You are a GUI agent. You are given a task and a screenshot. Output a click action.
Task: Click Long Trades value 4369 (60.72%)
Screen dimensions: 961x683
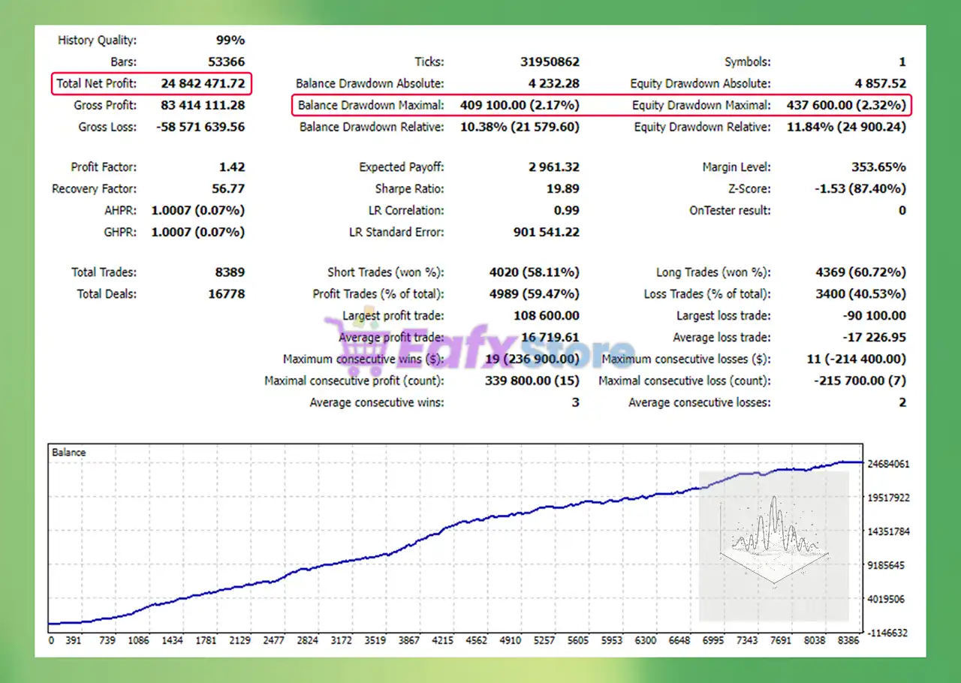pyautogui.click(x=860, y=272)
